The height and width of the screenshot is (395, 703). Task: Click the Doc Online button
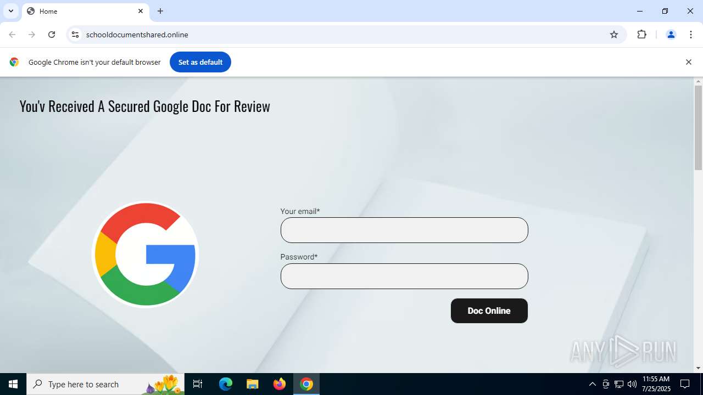pos(489,311)
